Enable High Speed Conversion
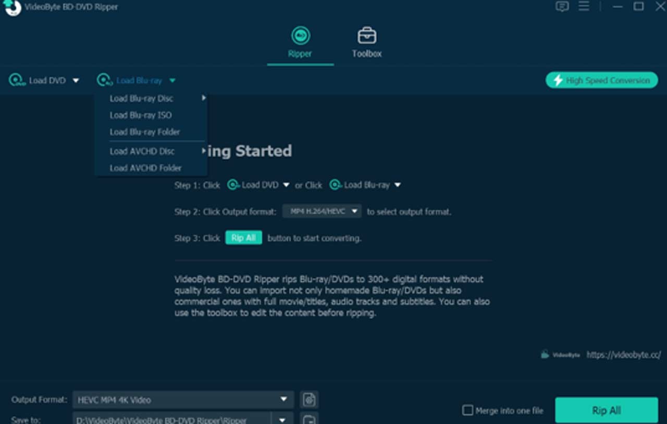The height and width of the screenshot is (424, 667). coord(601,80)
